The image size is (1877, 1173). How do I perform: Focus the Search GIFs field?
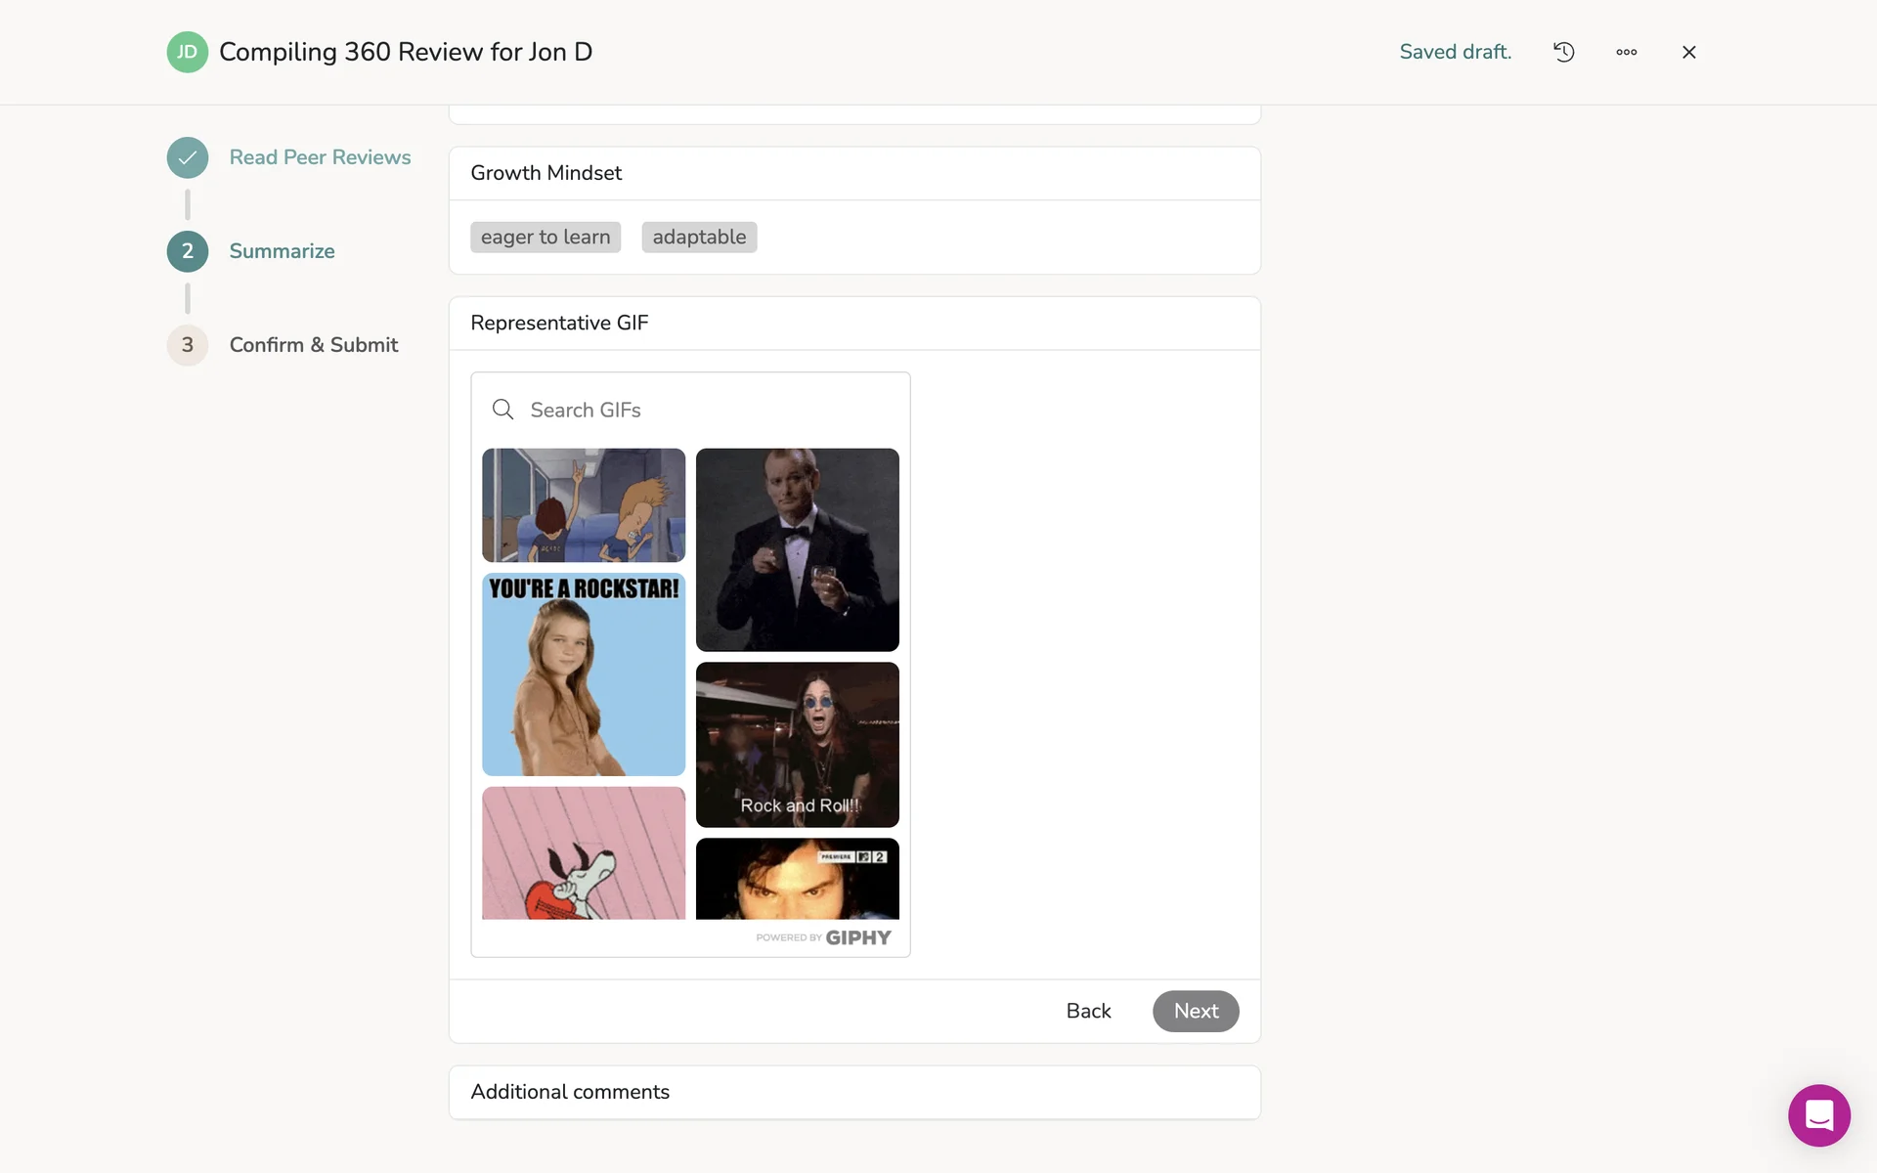704,410
